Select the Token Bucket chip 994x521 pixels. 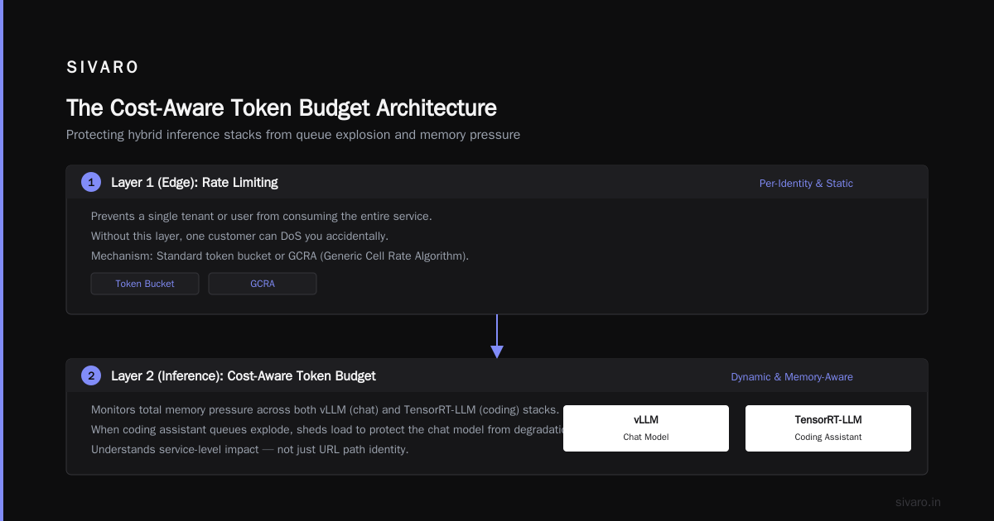tap(145, 284)
